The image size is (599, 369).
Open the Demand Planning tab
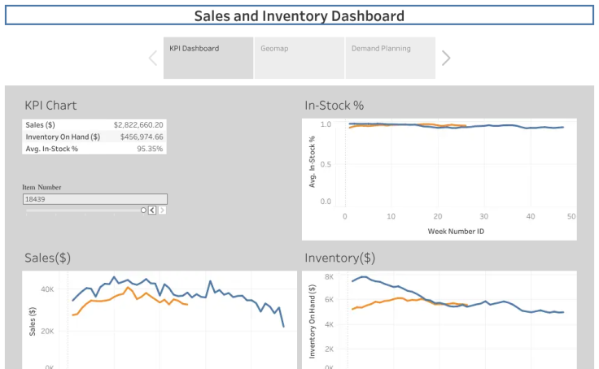391,58
